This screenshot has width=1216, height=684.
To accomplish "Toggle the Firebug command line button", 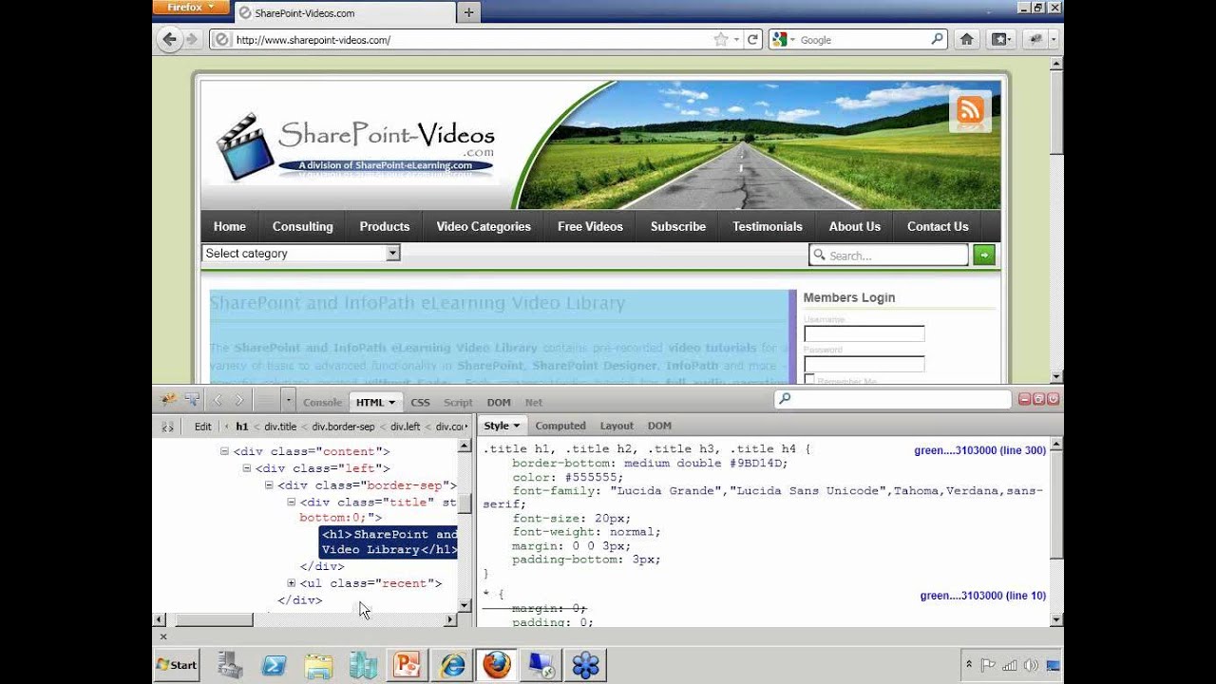I will [x=268, y=400].
